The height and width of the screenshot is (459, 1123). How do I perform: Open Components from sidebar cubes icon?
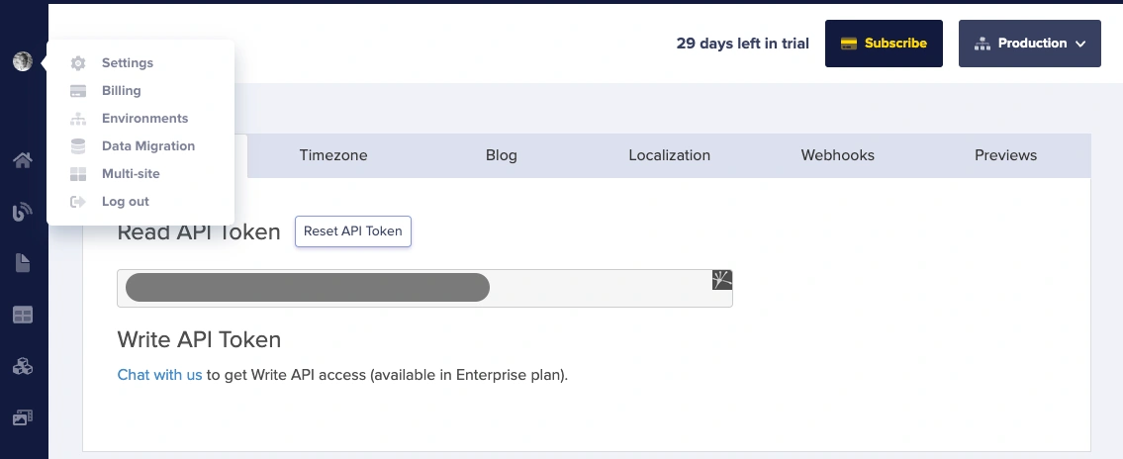click(22, 366)
